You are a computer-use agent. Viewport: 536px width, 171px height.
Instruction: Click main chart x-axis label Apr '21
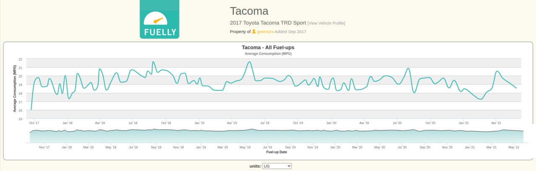click(496, 123)
